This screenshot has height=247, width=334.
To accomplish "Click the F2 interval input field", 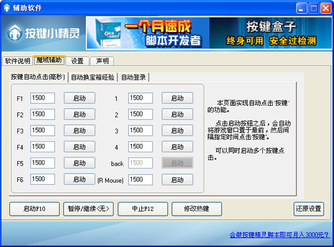I will click(43, 114).
